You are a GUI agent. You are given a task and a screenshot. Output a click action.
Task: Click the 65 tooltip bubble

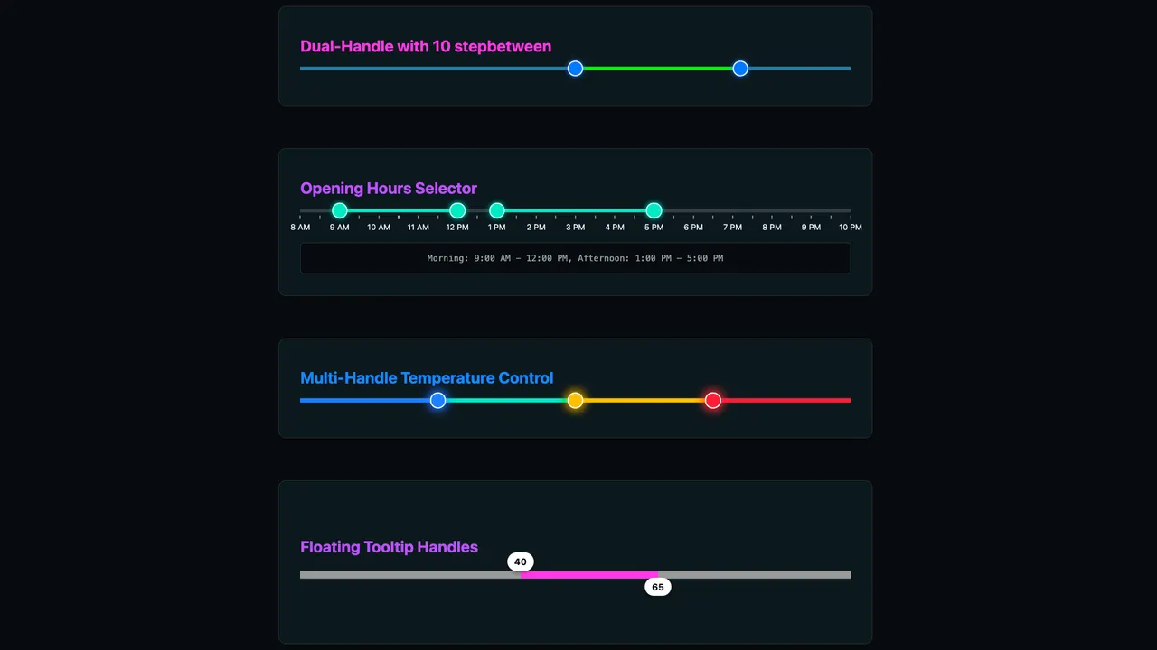(x=658, y=587)
